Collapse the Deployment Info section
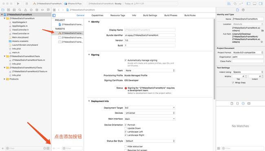Viewport: 265px width, 151px height. 89,101
